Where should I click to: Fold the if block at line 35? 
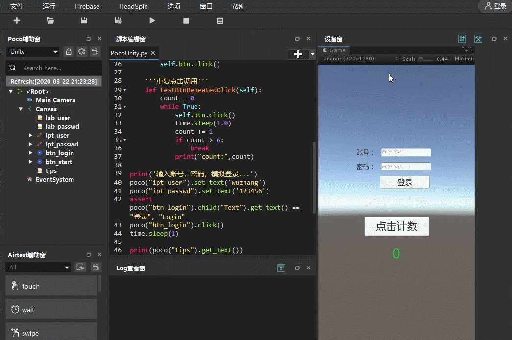[125, 140]
